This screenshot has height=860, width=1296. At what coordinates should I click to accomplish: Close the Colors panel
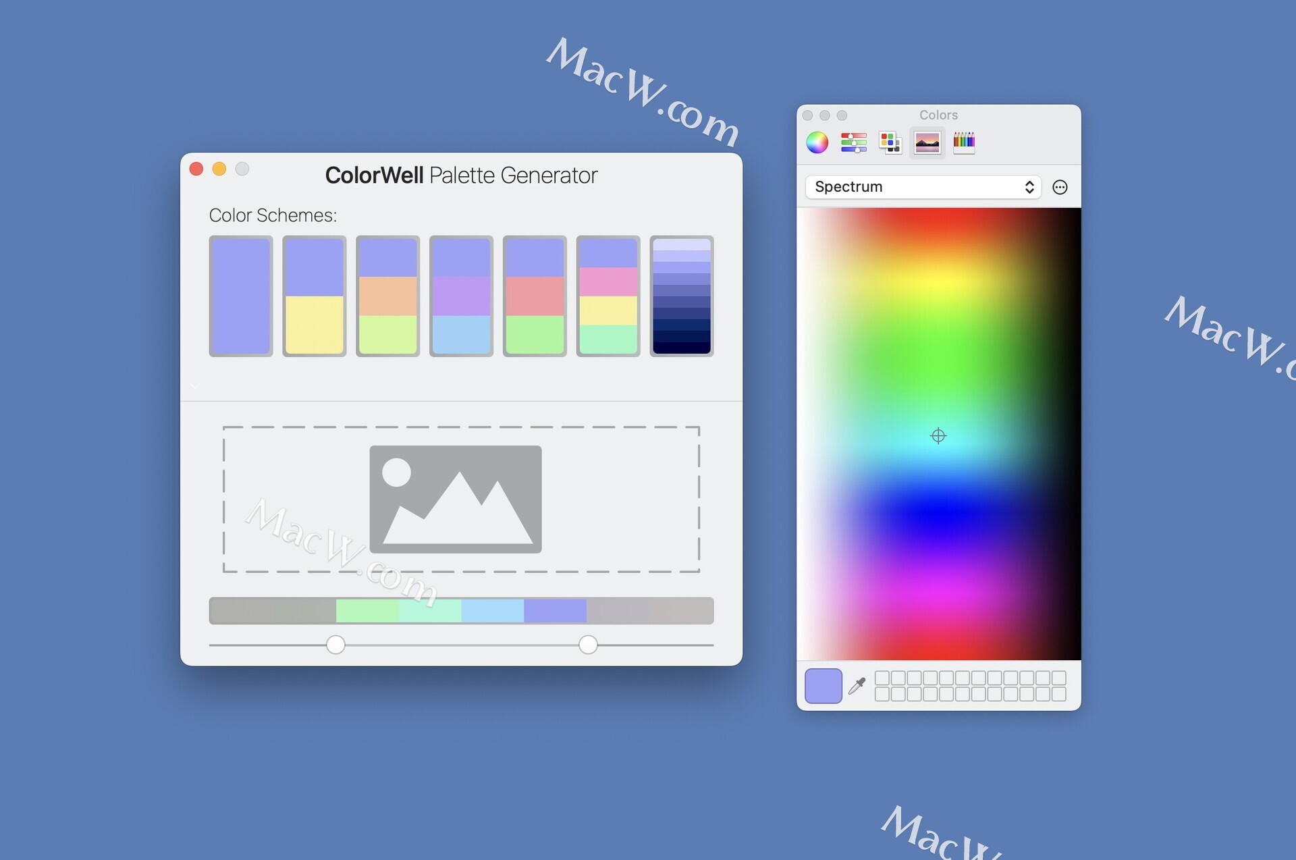click(807, 115)
